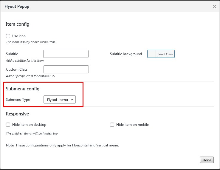Click the chevron arrow beside Flyout menu
Viewport: 220px width, 170px height.
72,100
